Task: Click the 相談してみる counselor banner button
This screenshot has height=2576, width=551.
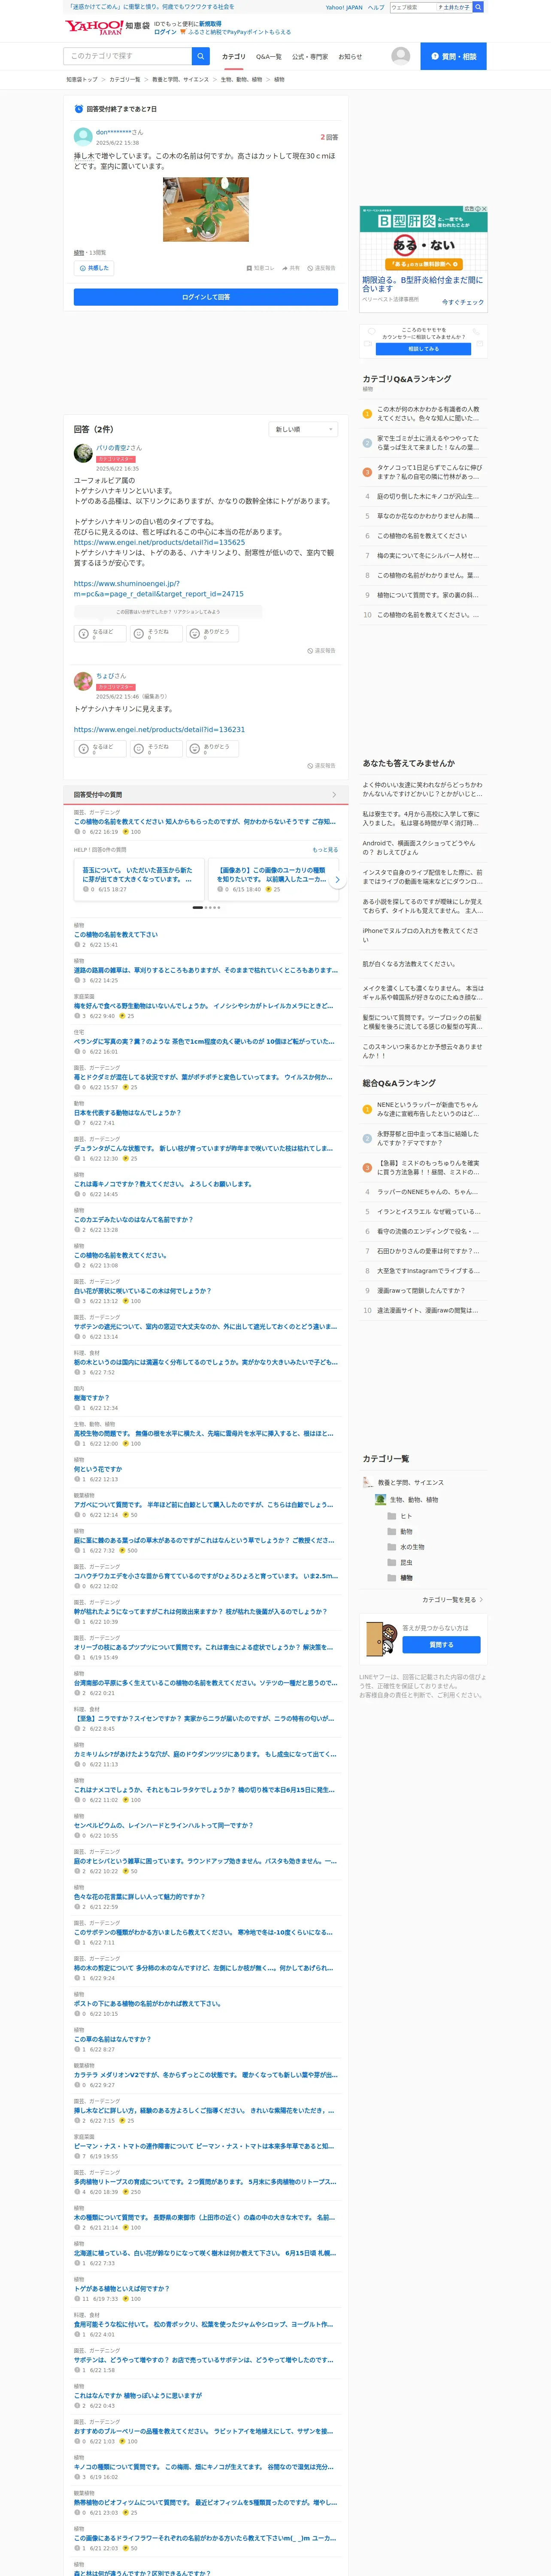Action: 423,349
